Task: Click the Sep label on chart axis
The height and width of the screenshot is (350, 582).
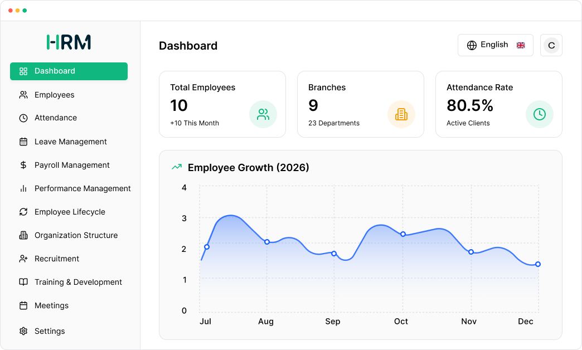Action: (x=333, y=322)
